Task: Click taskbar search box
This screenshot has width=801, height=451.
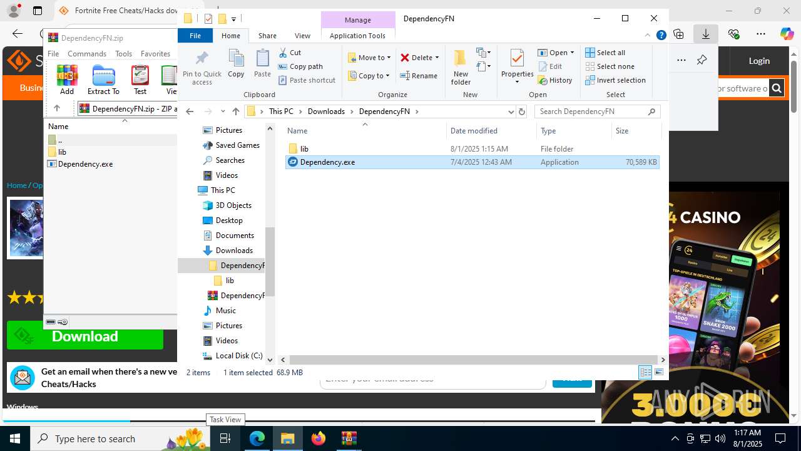Action: [120, 438]
